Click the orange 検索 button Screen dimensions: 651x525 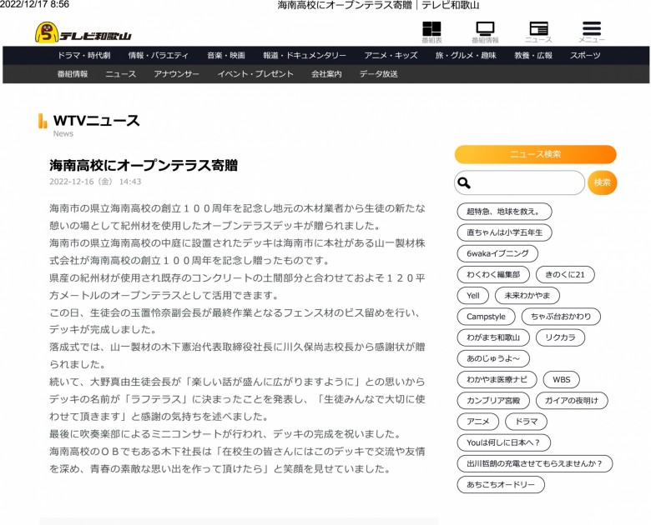pyautogui.click(x=602, y=182)
